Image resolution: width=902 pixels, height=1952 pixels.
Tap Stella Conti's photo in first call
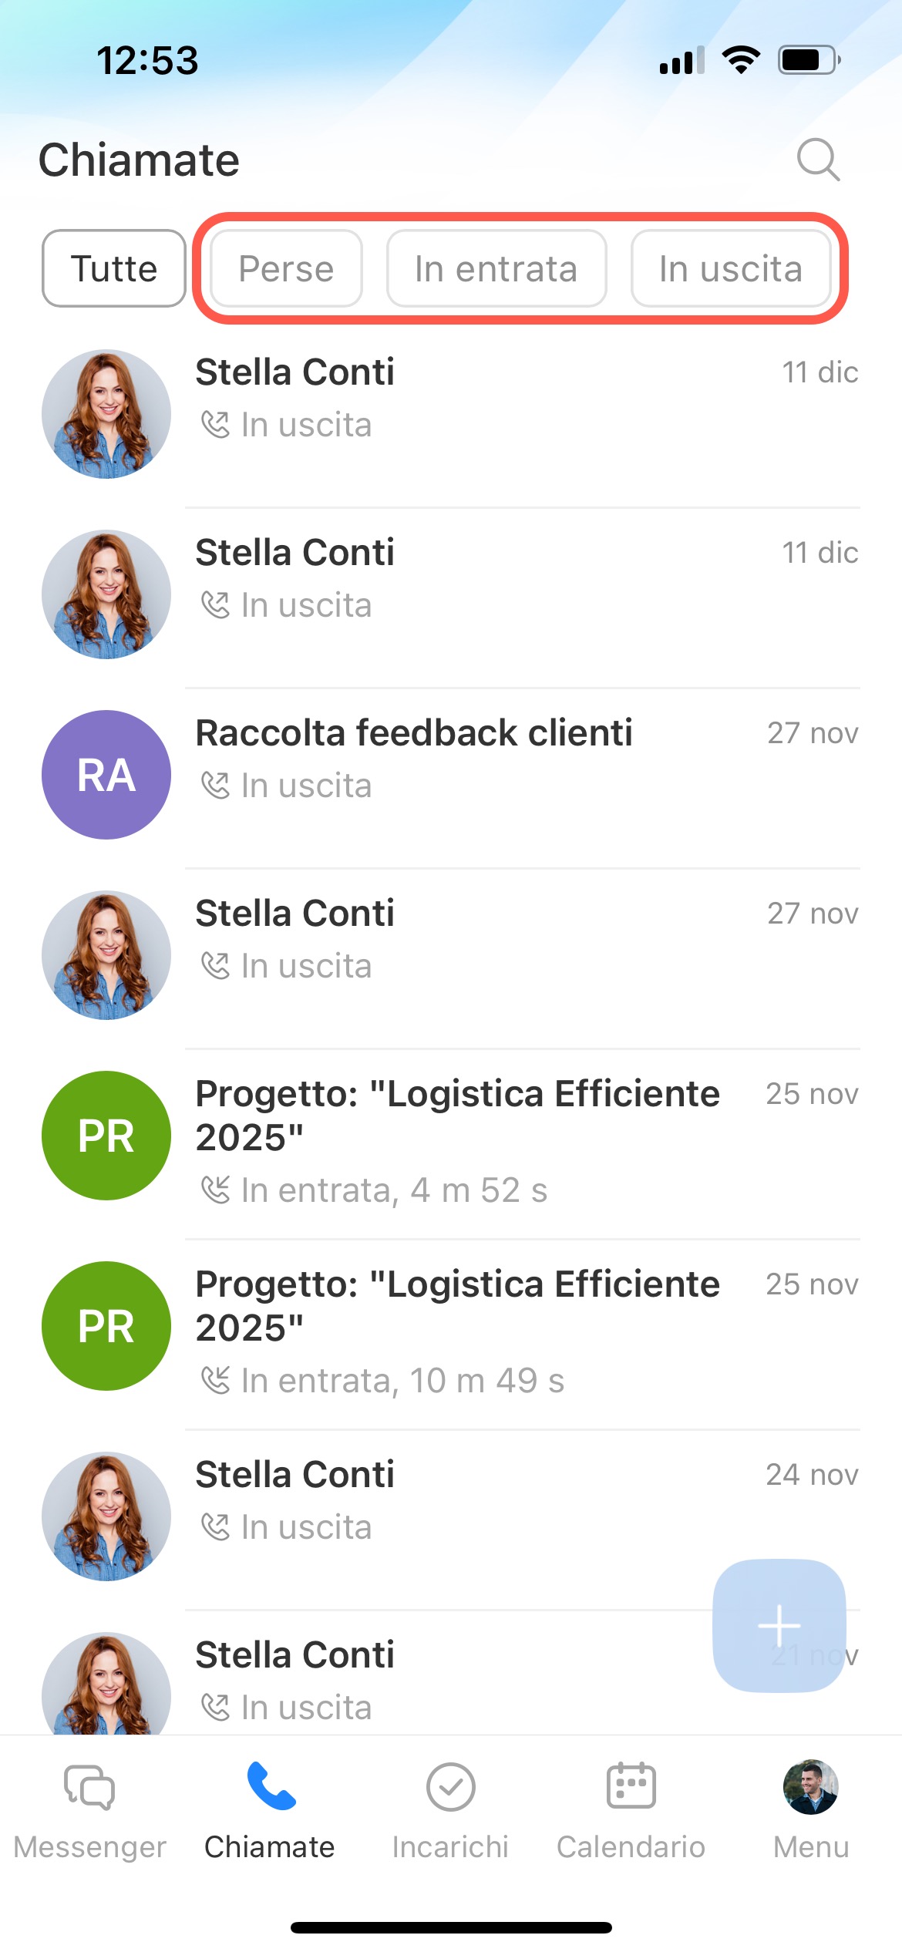(x=106, y=414)
